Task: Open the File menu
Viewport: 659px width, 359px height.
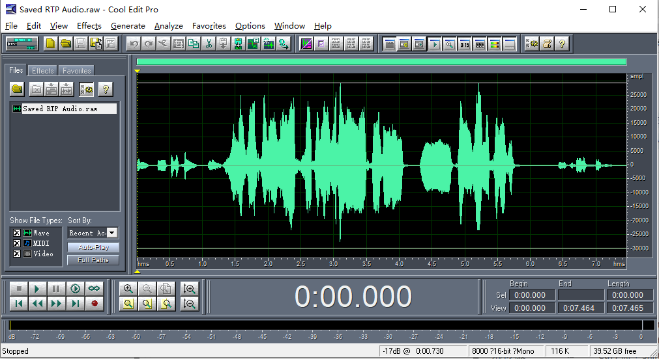Action: coord(11,26)
